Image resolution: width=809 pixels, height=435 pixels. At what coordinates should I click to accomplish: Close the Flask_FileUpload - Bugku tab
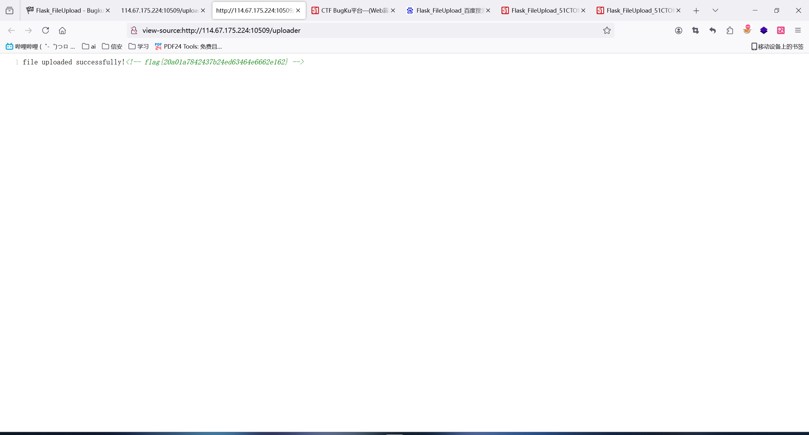pyautogui.click(x=108, y=10)
